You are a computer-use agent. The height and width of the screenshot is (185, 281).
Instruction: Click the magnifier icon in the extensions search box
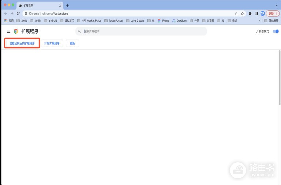click(x=79, y=31)
